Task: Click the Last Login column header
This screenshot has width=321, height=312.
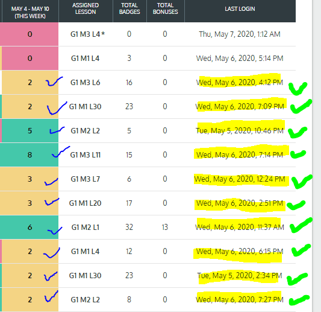Action: coord(240,9)
